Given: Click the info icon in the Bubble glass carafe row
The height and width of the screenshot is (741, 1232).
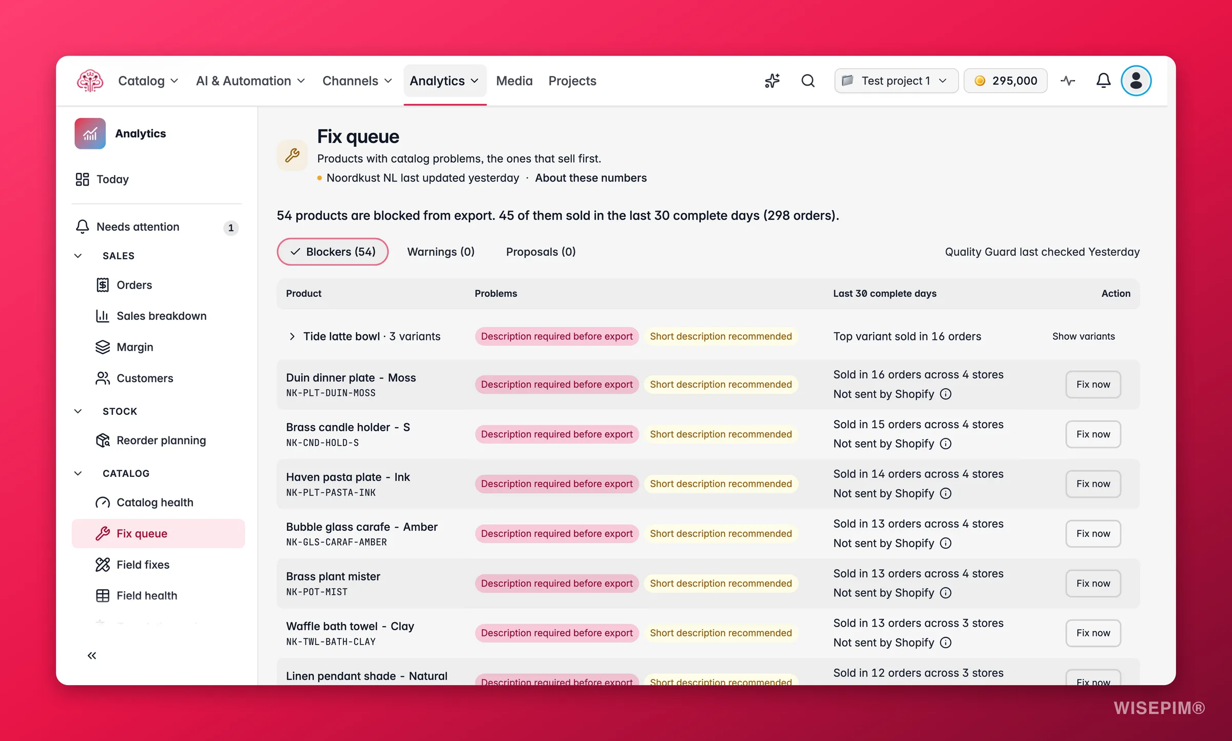Looking at the screenshot, I should (946, 543).
